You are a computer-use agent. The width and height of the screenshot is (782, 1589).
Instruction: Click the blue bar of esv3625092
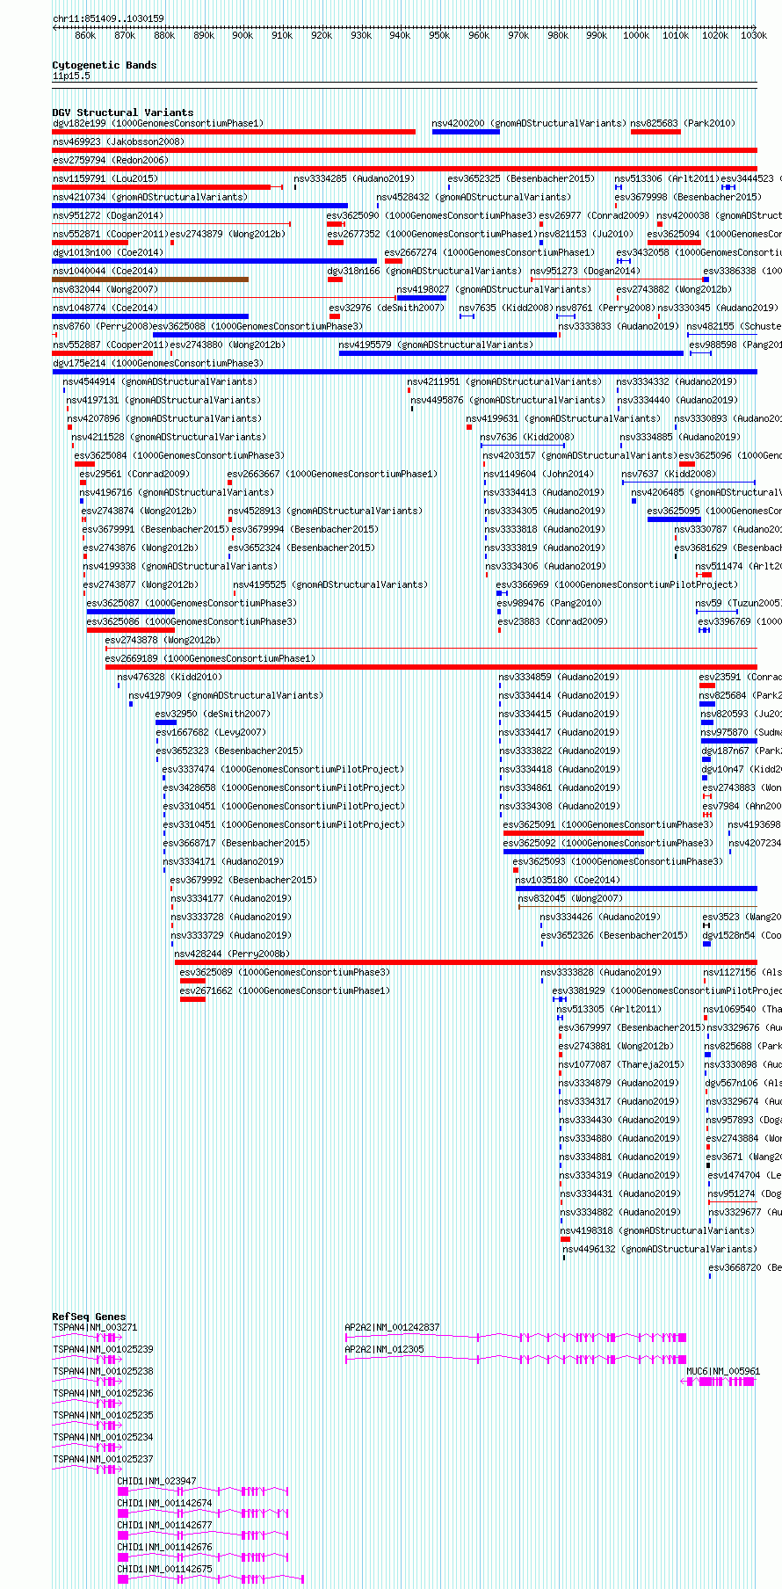coord(574,852)
